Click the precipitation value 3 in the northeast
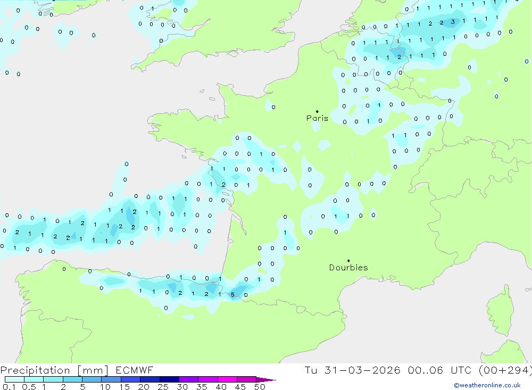 453,22
